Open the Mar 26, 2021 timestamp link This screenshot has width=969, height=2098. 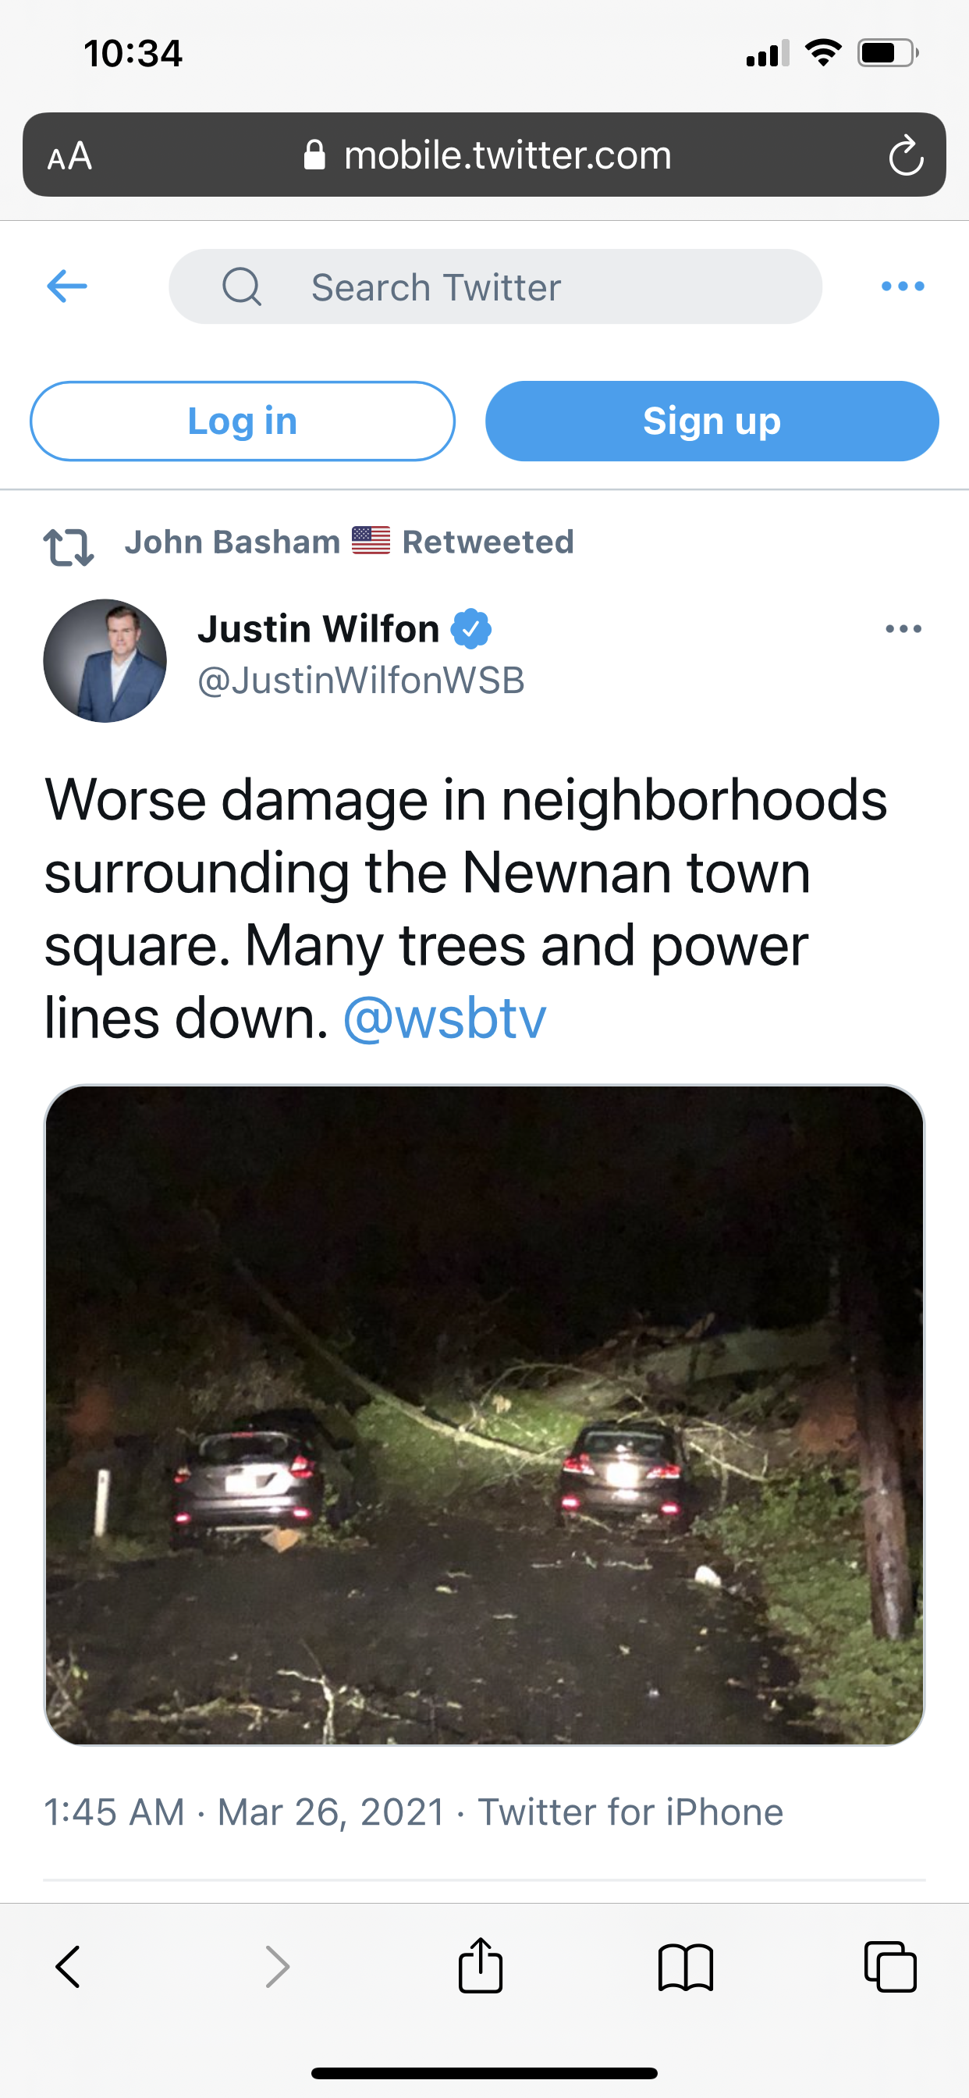point(331,1812)
